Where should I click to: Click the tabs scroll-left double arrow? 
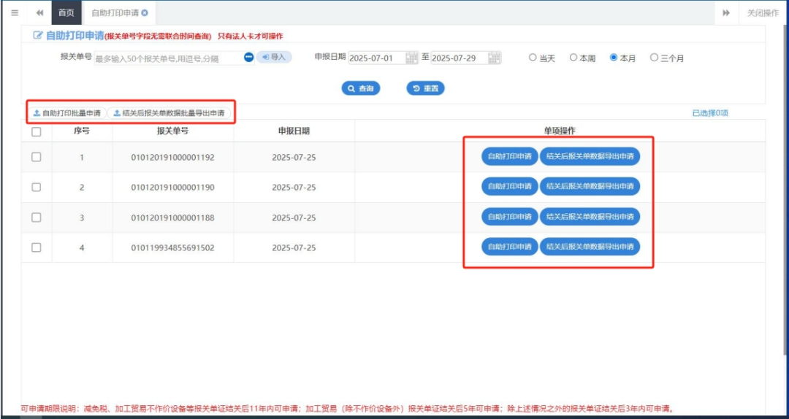[x=40, y=12]
